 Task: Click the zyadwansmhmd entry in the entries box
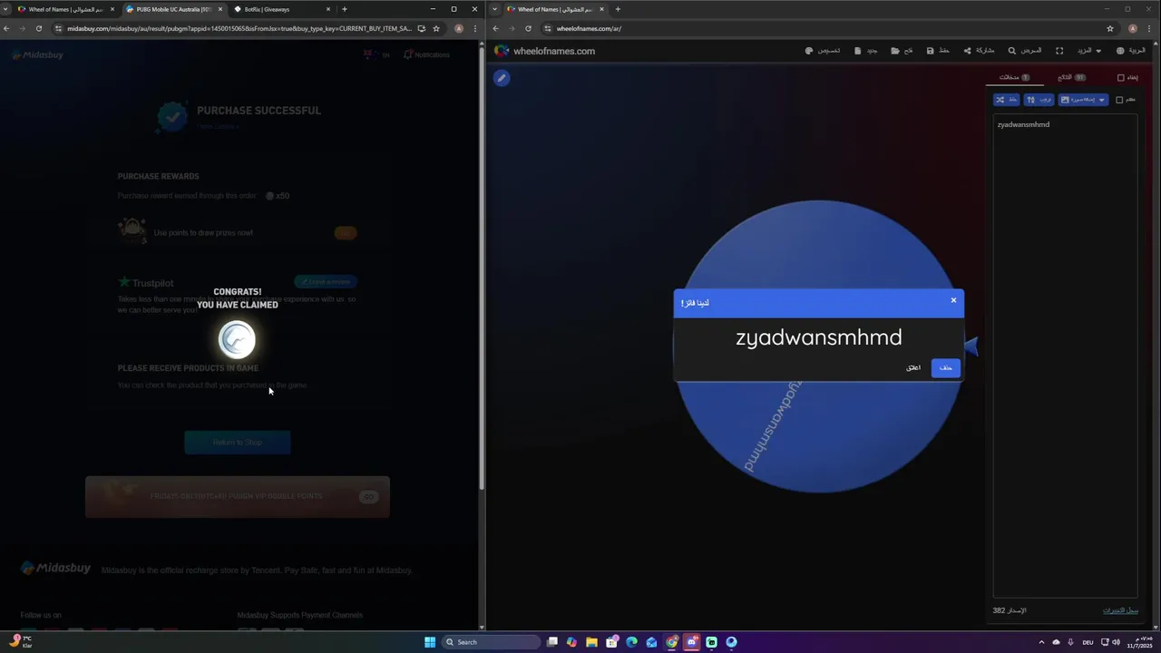click(1023, 124)
